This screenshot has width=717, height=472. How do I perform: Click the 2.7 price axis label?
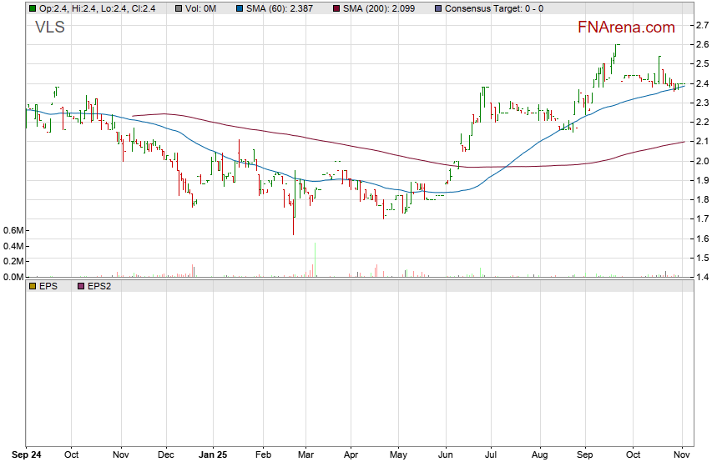(703, 26)
